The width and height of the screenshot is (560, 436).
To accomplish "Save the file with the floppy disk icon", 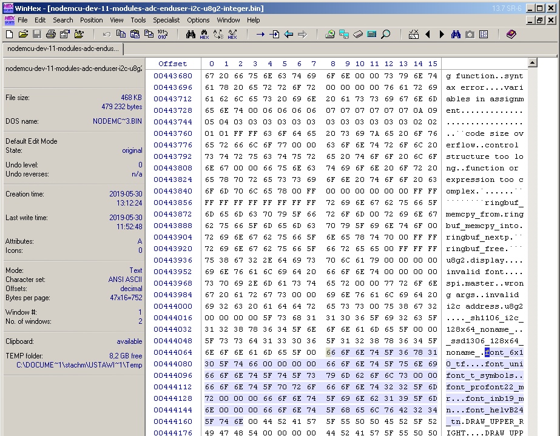I will [x=37, y=35].
